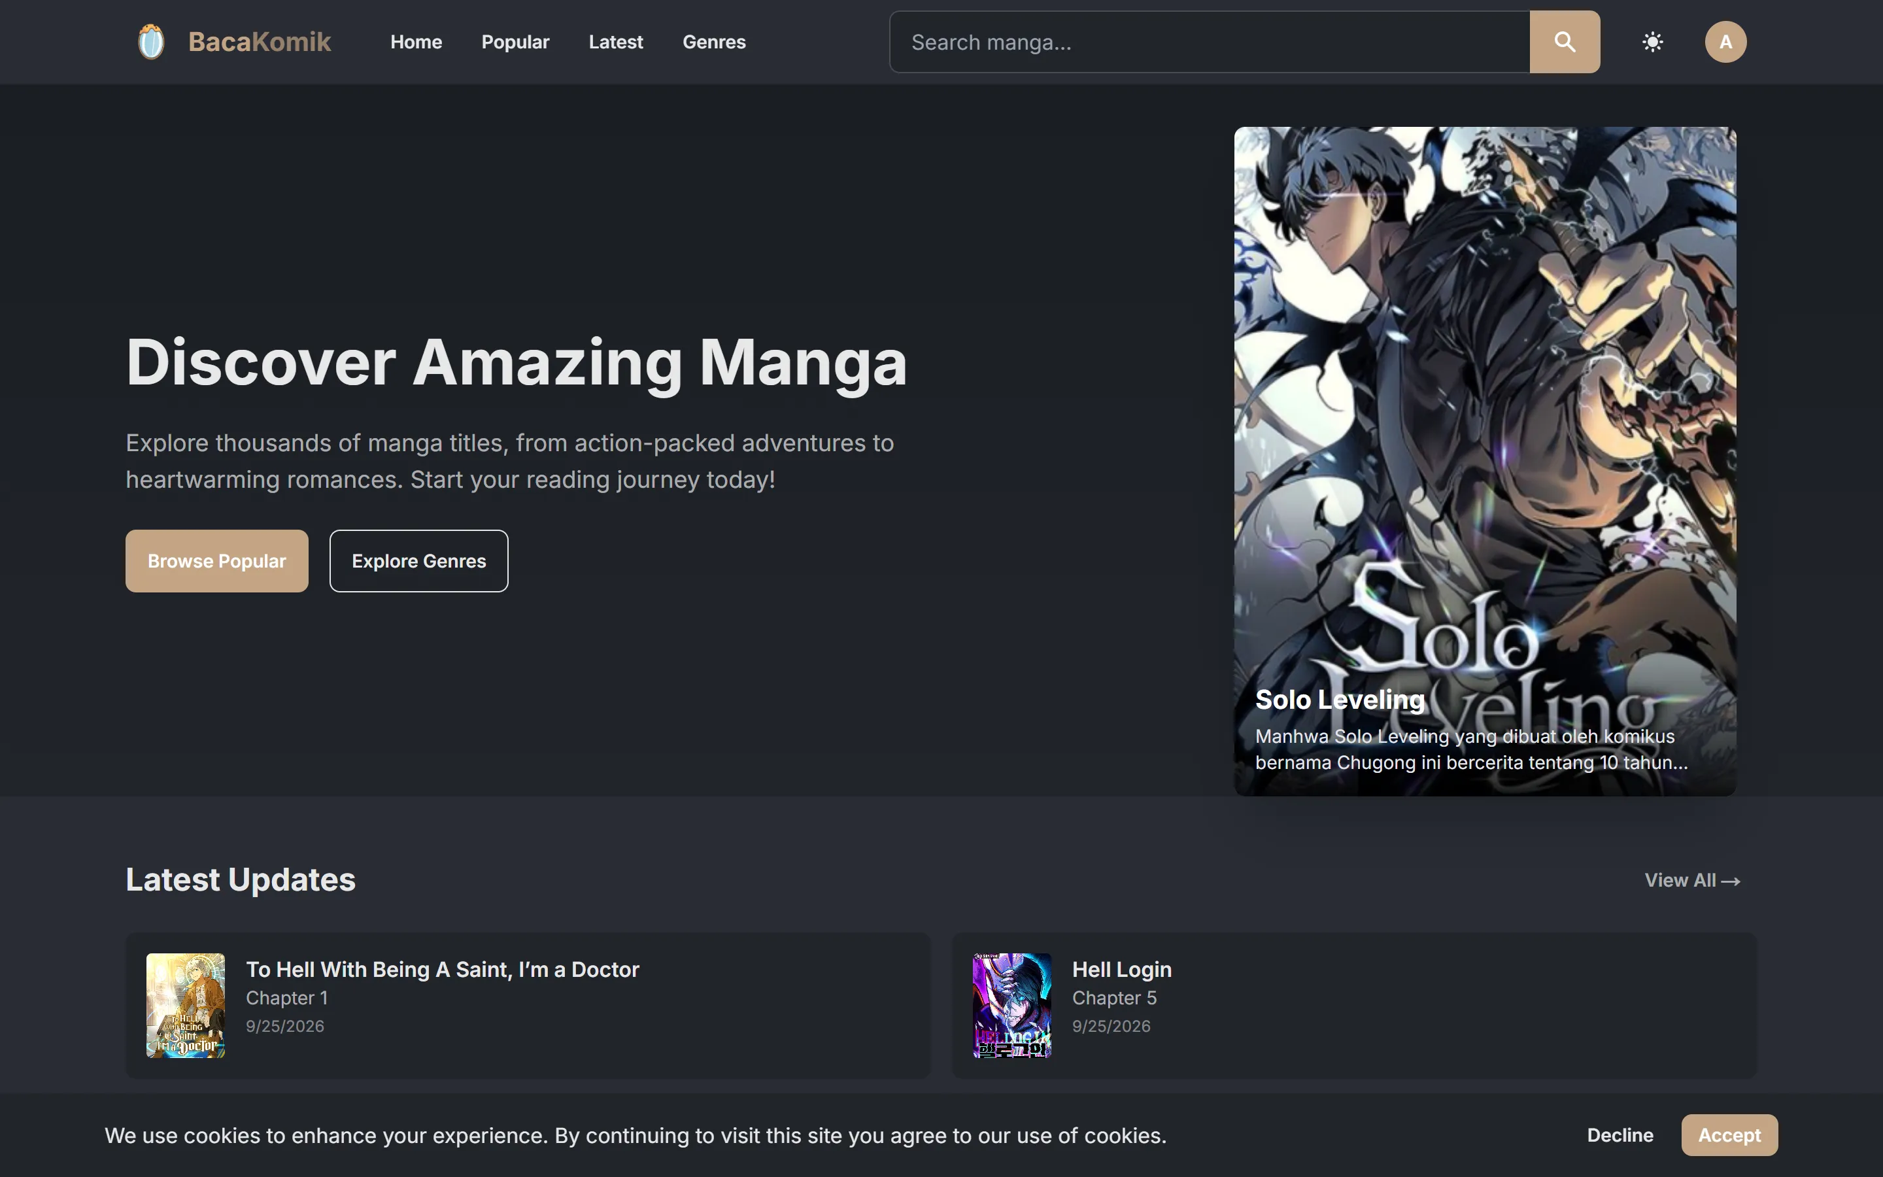Select 'Chapter 1' text under Saint Doctor
The width and height of the screenshot is (1883, 1177).
pyautogui.click(x=287, y=998)
